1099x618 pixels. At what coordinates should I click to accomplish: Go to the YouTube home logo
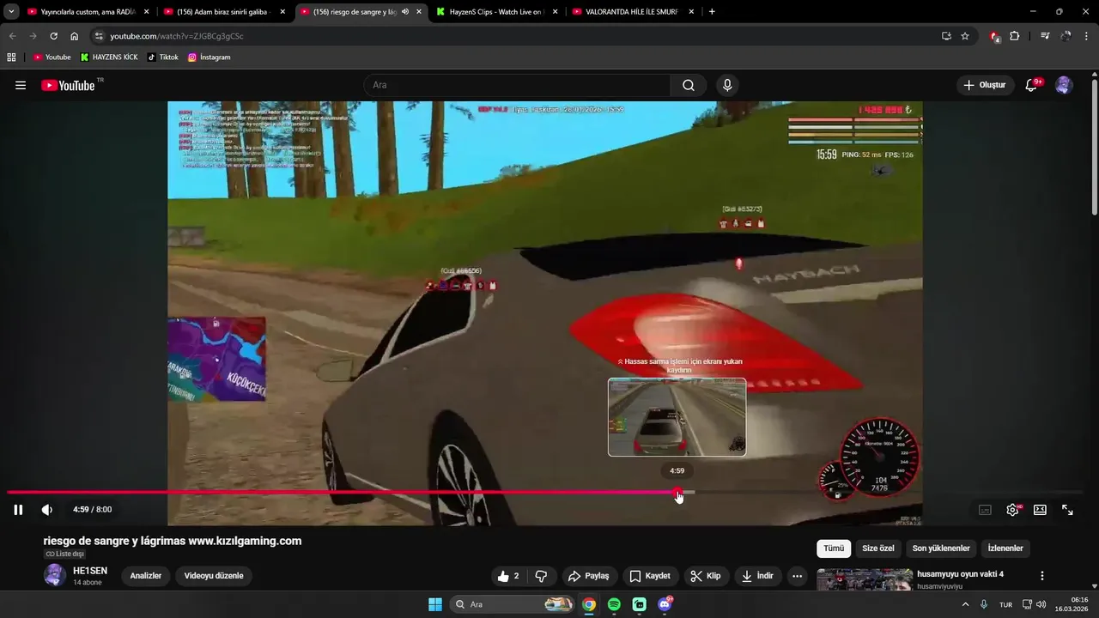coord(68,85)
